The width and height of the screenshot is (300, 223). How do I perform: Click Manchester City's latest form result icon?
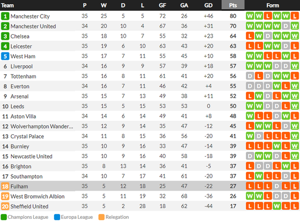295,16
